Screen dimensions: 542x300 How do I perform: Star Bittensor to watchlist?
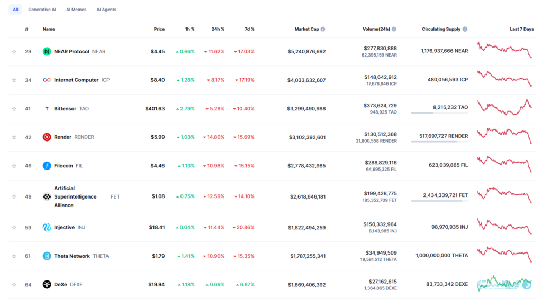tap(14, 109)
